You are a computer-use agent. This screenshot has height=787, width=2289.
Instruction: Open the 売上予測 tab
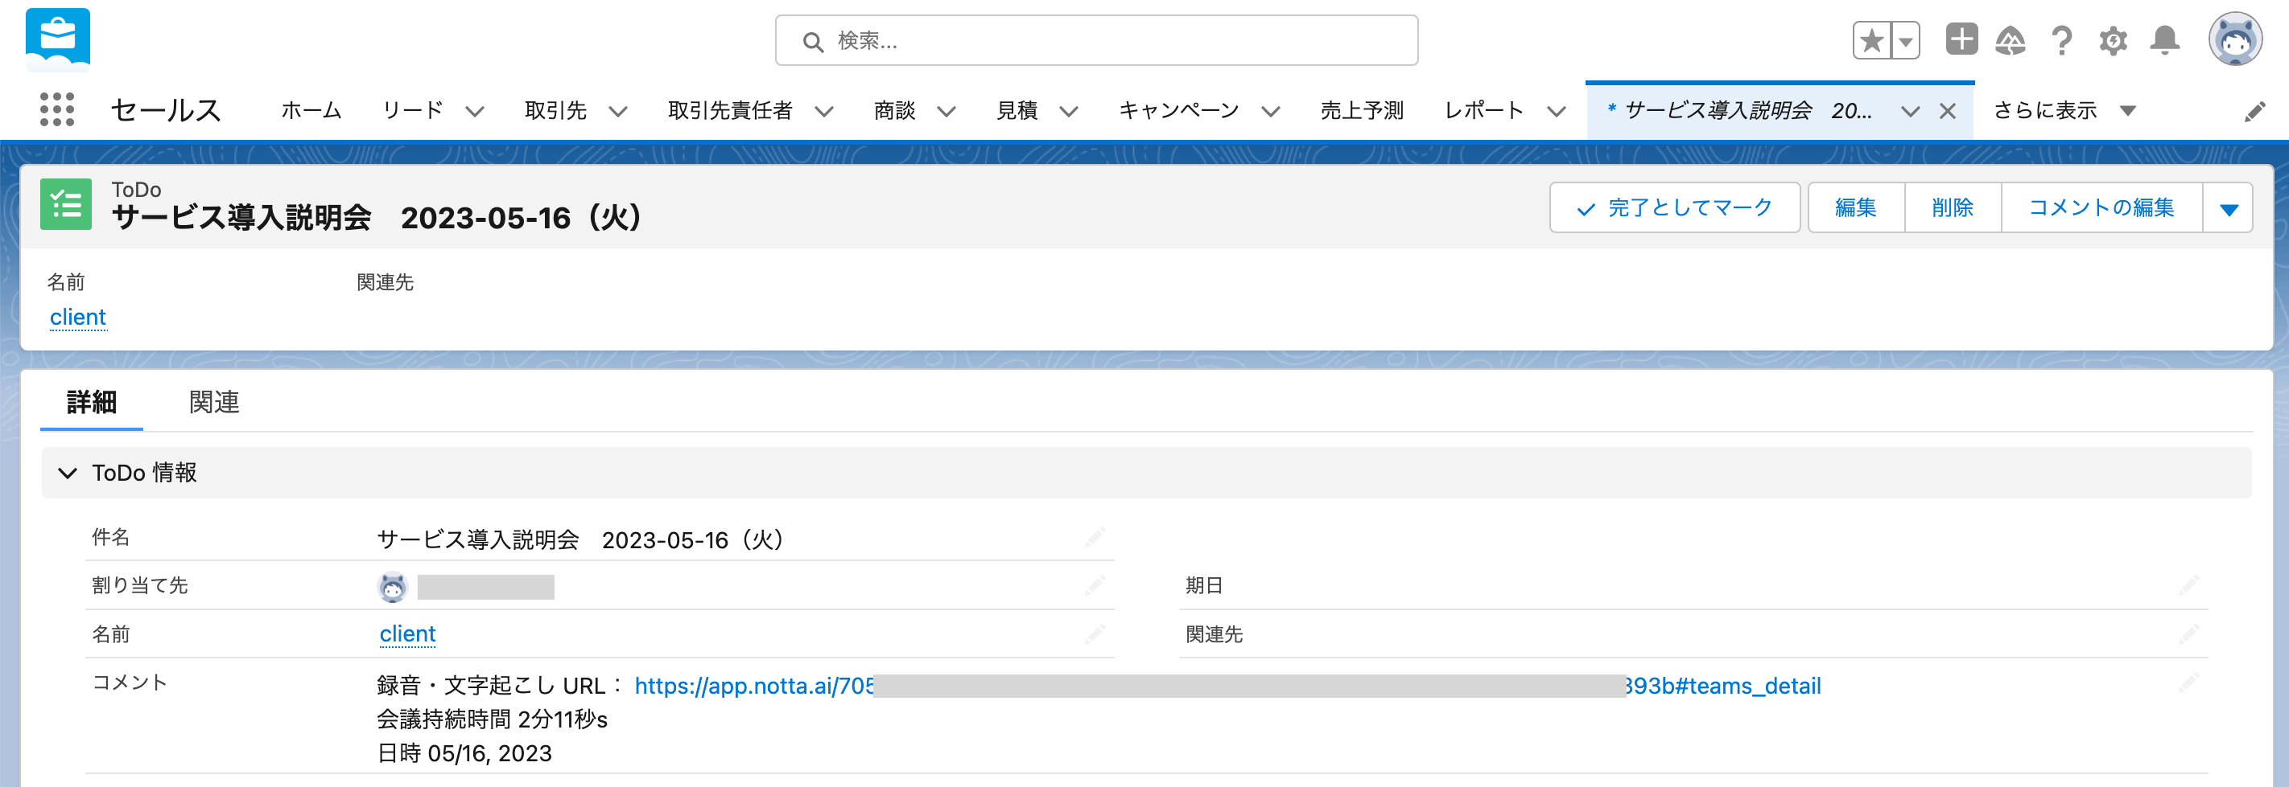pyautogui.click(x=1361, y=110)
